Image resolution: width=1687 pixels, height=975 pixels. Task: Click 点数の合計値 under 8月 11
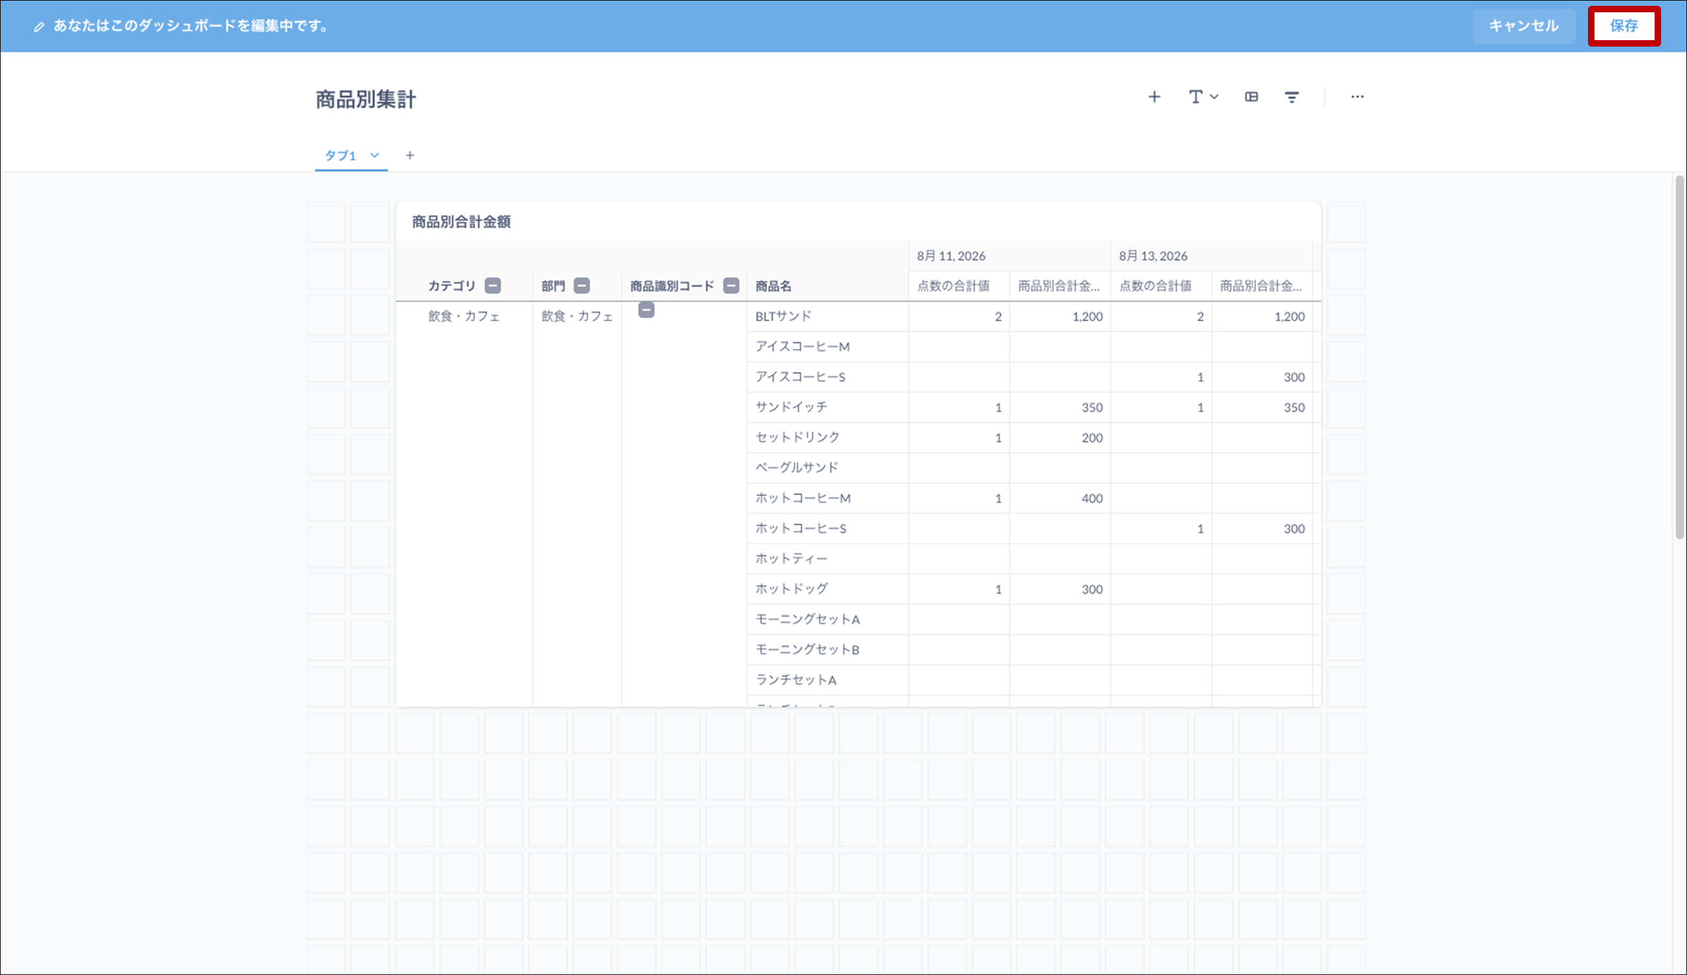click(954, 286)
